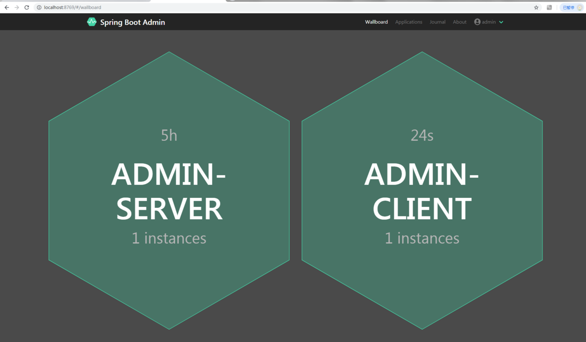Click the browser extension icon beside the star
The height and width of the screenshot is (342, 586).
[x=549, y=8]
